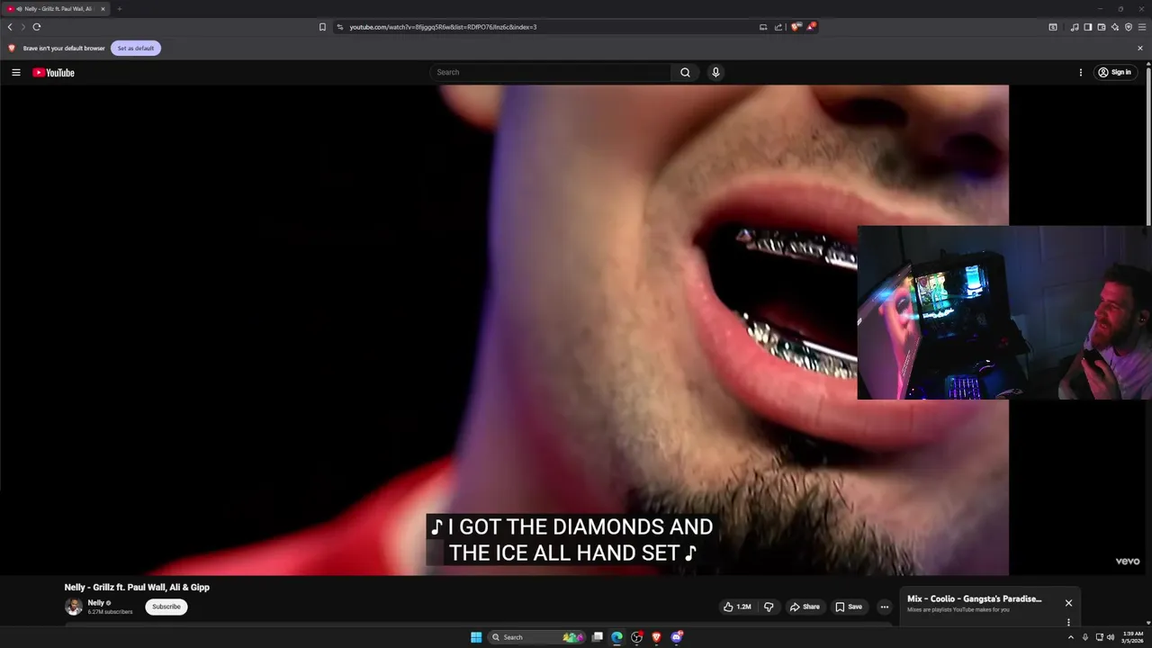Go to YouTube home via logo
Screen dimensions: 1152x648
tap(54, 73)
